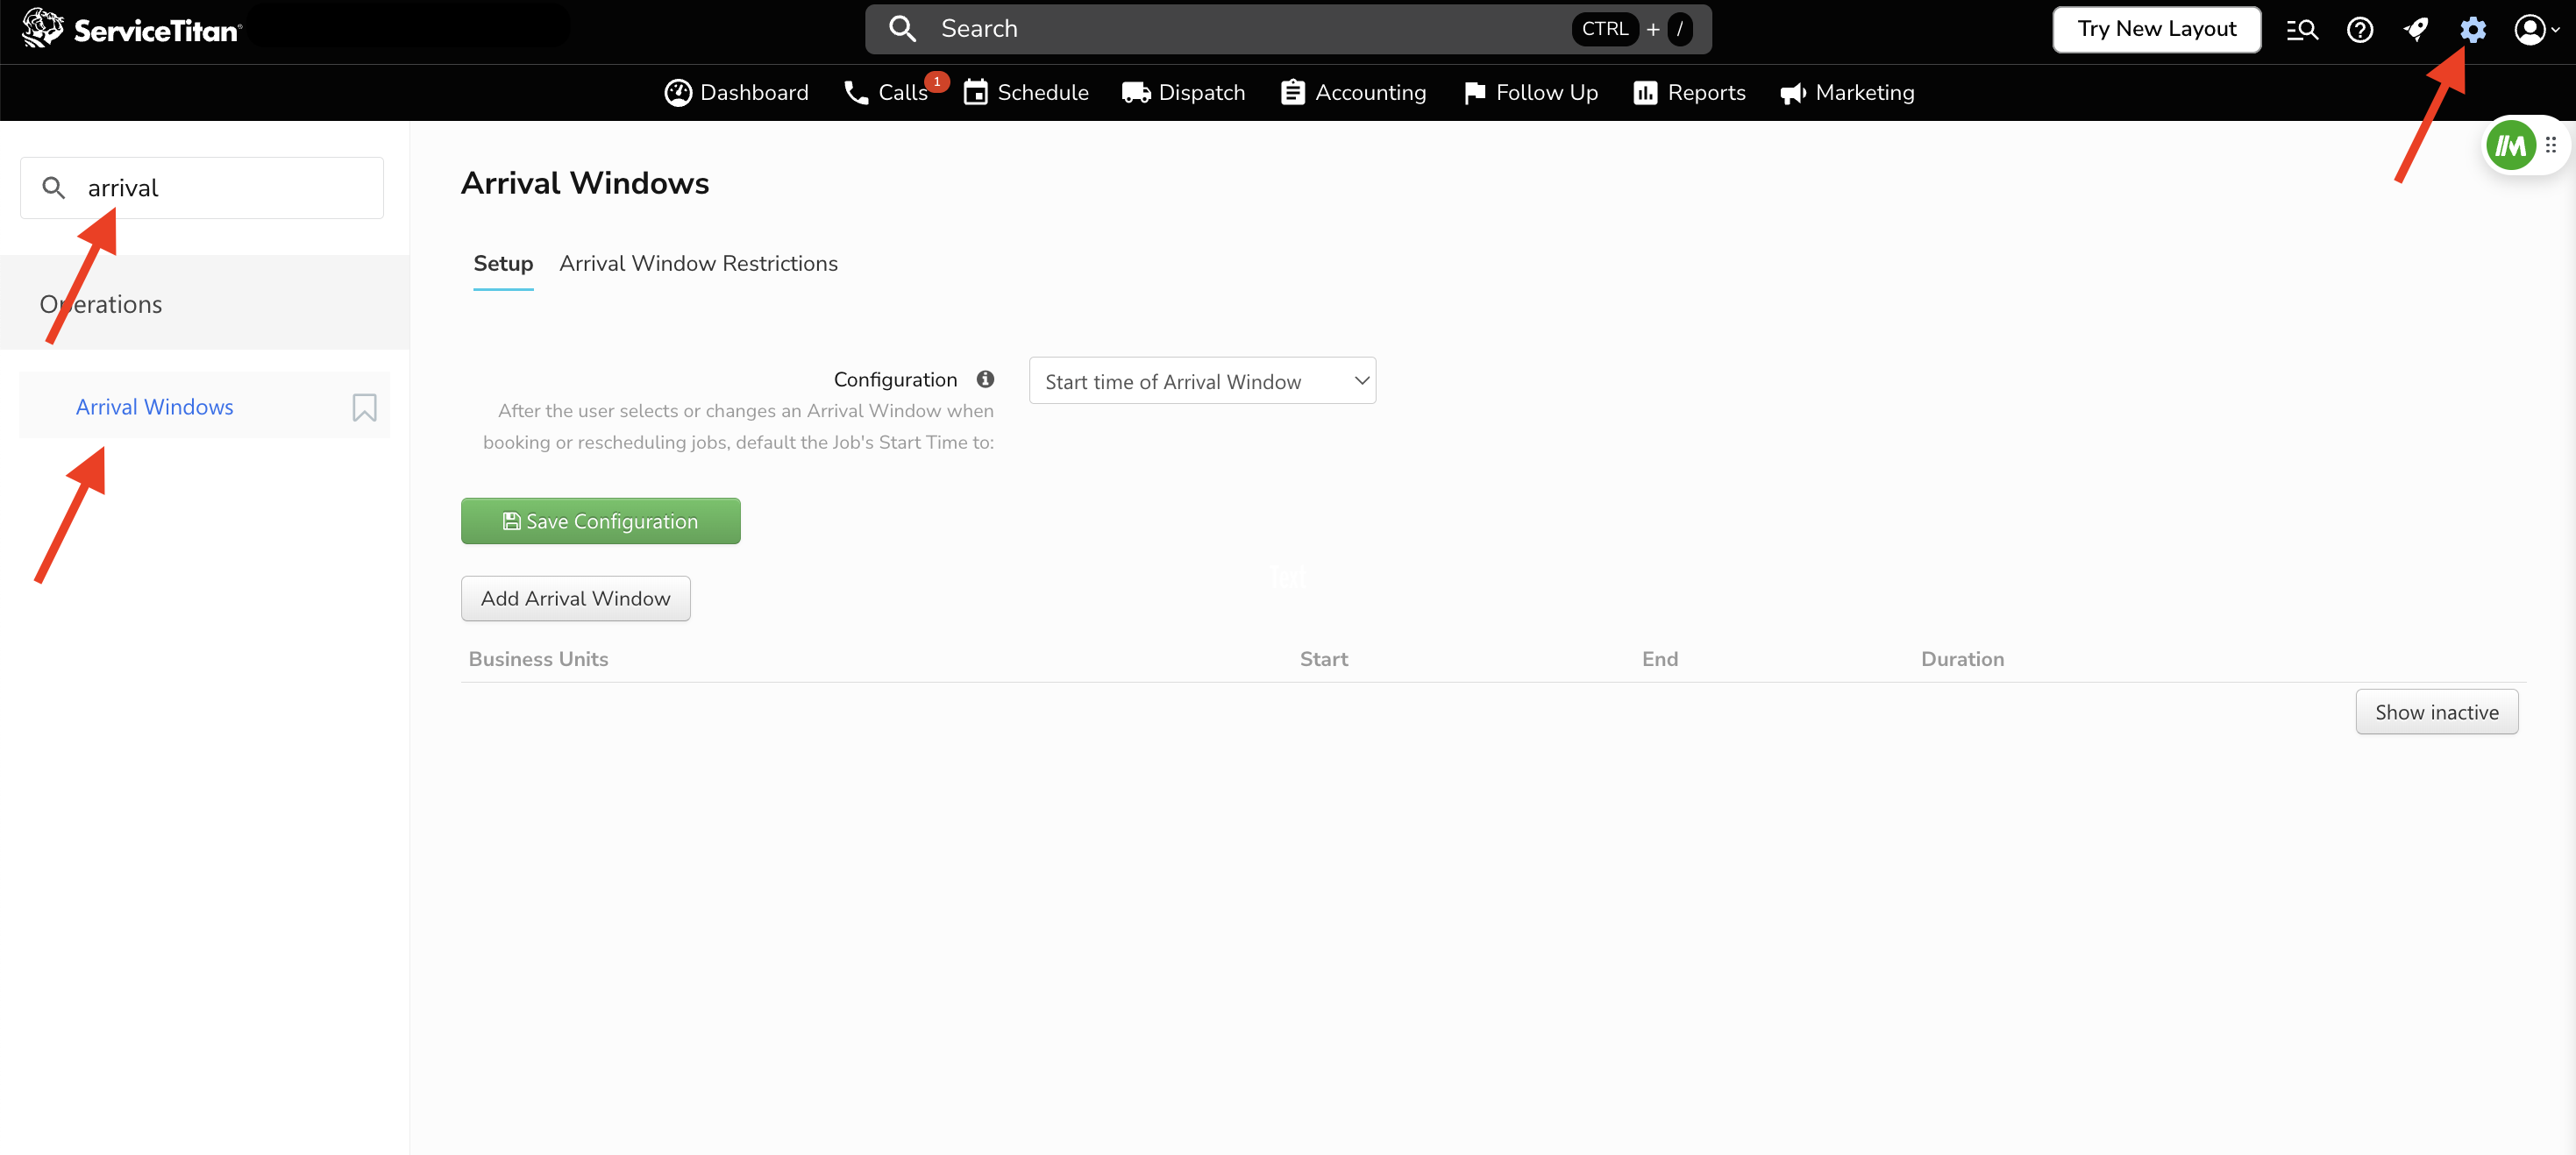Open the advanced search list icon
Viewport: 2576px width, 1155px height.
pyautogui.click(x=2301, y=30)
